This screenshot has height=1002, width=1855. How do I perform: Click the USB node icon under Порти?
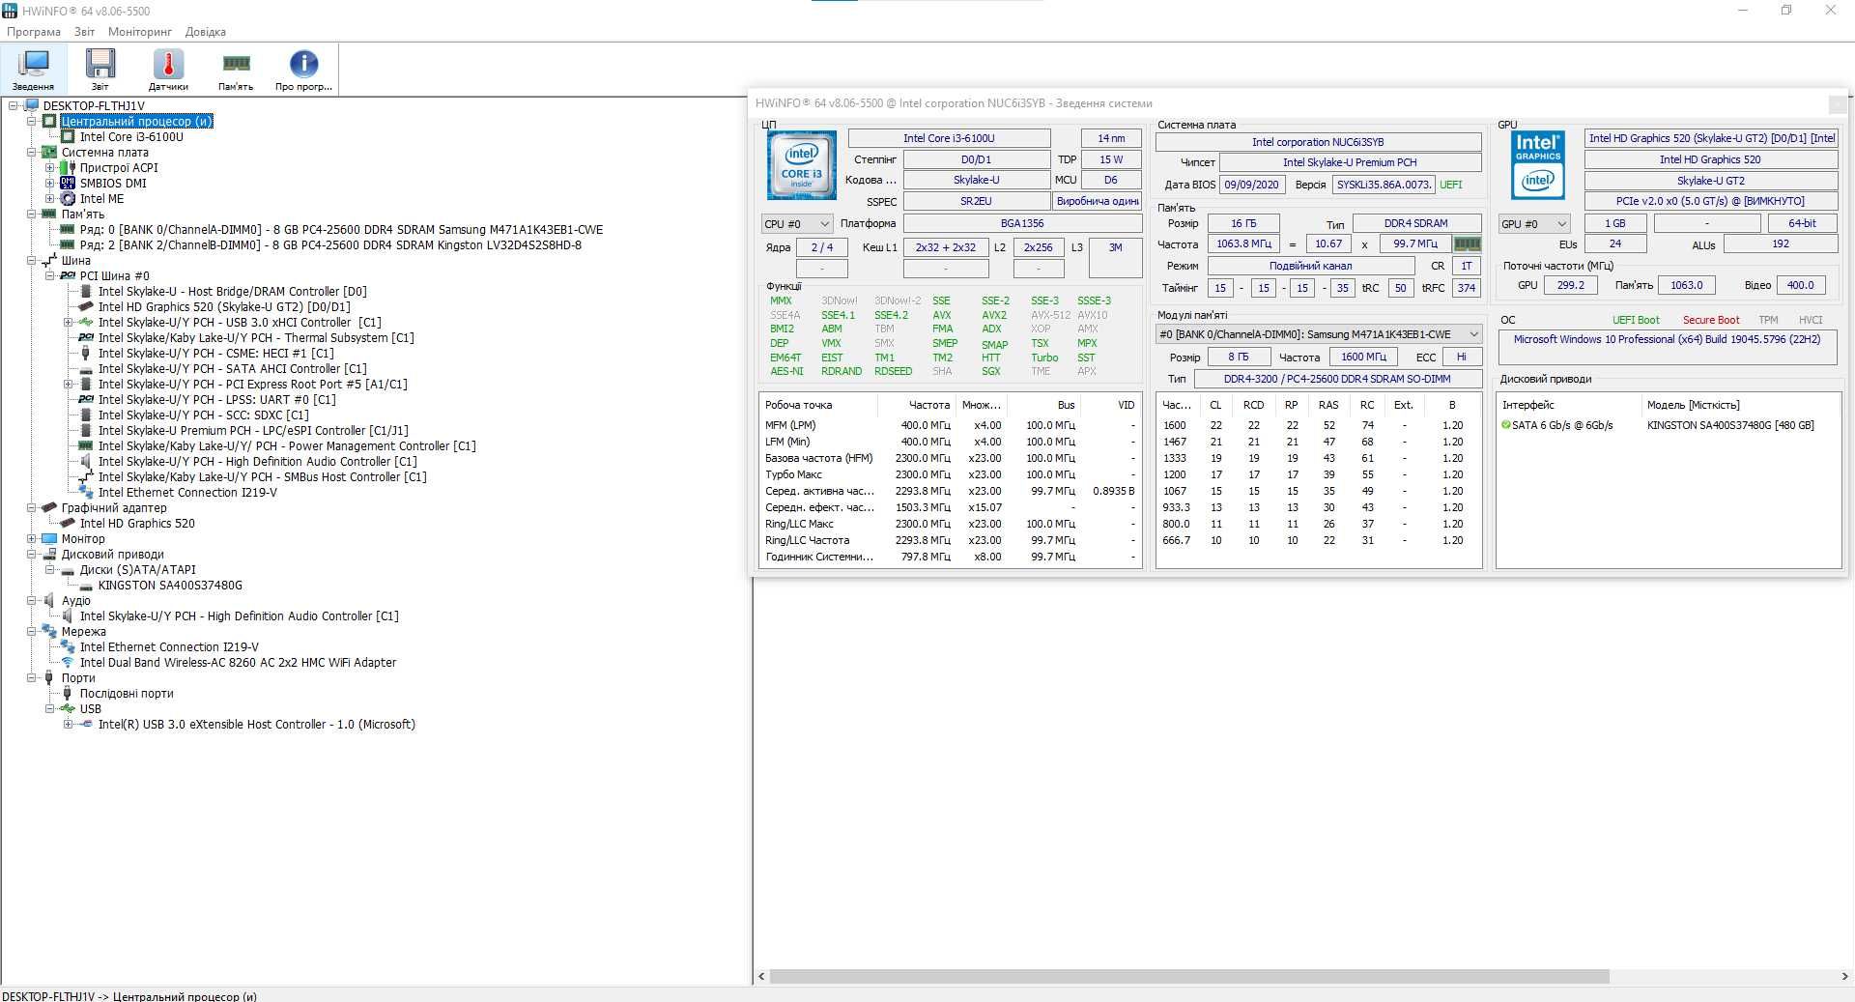click(x=68, y=708)
